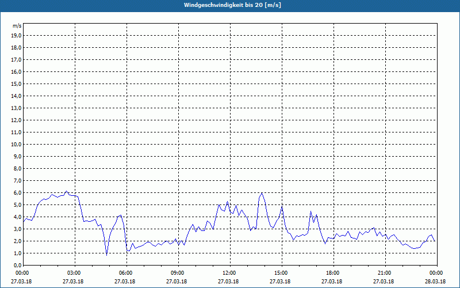Pick the 18:00 time label
The image size is (460, 288).
click(333, 273)
